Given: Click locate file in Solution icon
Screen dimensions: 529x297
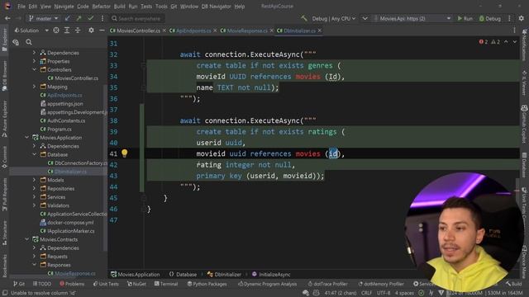Looking at the screenshot, I should pyautogui.click(x=56, y=31).
